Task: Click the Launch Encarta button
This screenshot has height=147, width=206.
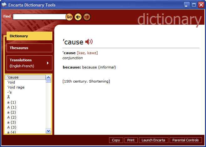Action: (x=153, y=140)
